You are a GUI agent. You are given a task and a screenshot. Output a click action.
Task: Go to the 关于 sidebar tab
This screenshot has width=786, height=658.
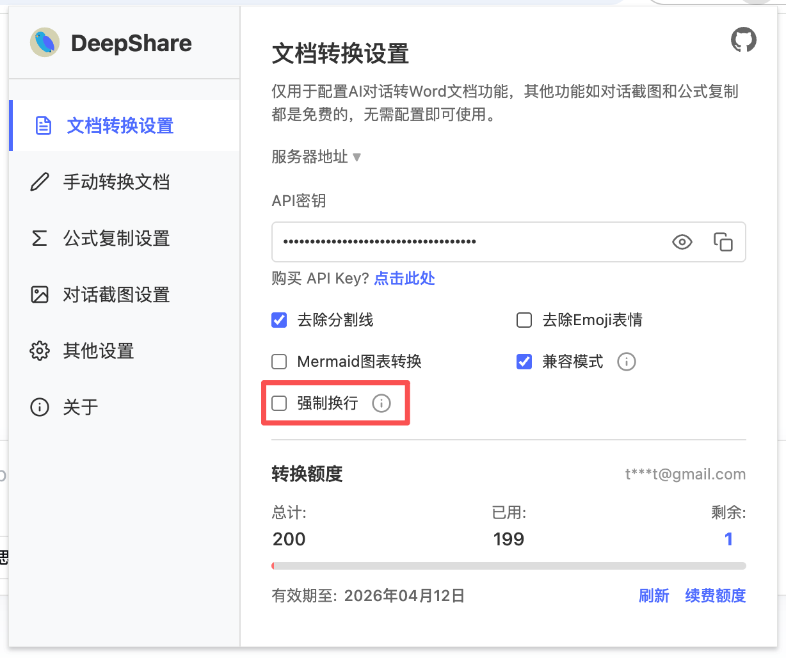coord(80,407)
